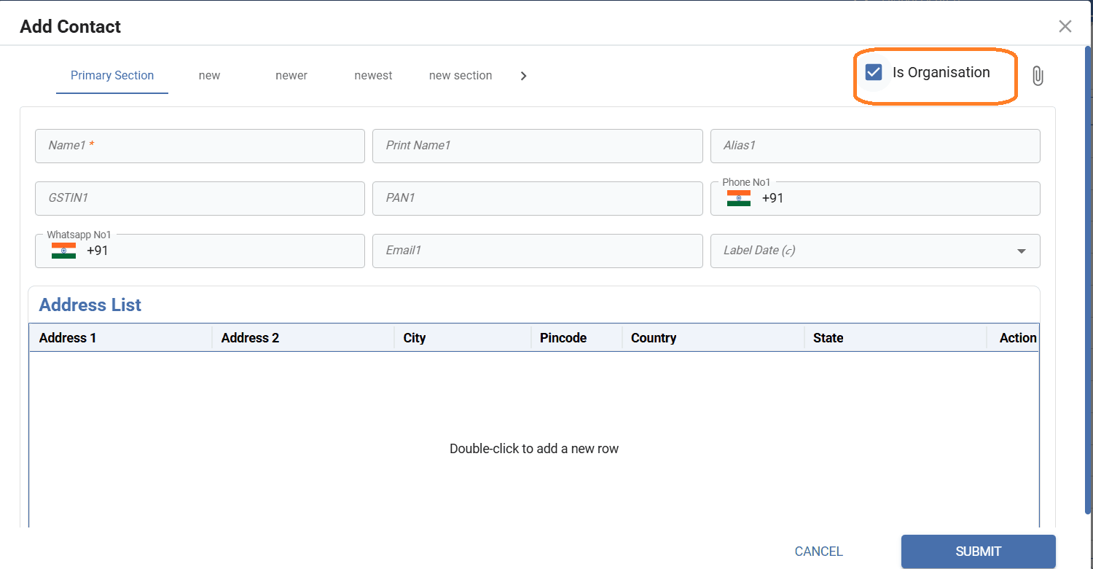Show more tabs with the right chevron
Screen dimensions: 1093x569
coord(523,76)
